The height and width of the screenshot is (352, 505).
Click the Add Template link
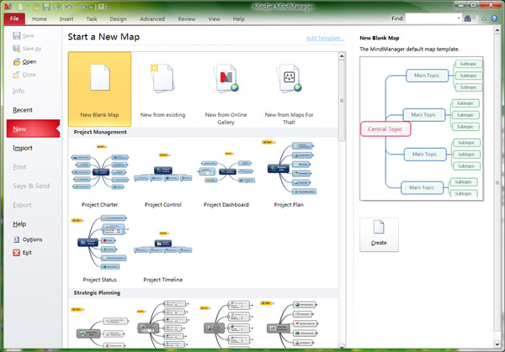pos(325,38)
